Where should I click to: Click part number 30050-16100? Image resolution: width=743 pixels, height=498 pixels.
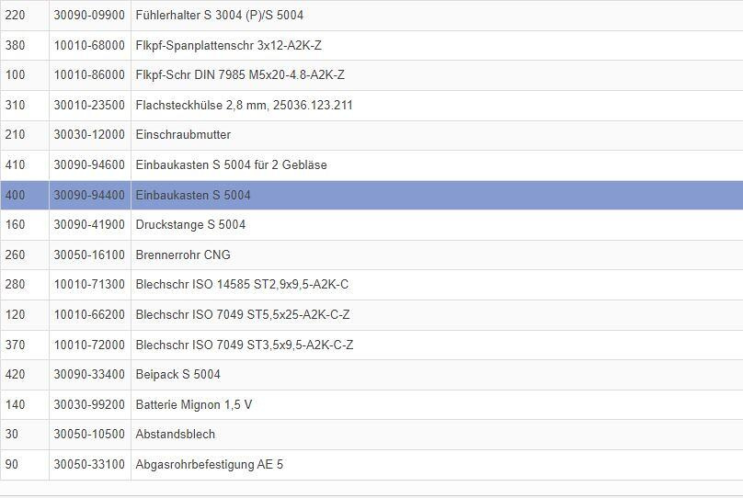[x=89, y=255]
